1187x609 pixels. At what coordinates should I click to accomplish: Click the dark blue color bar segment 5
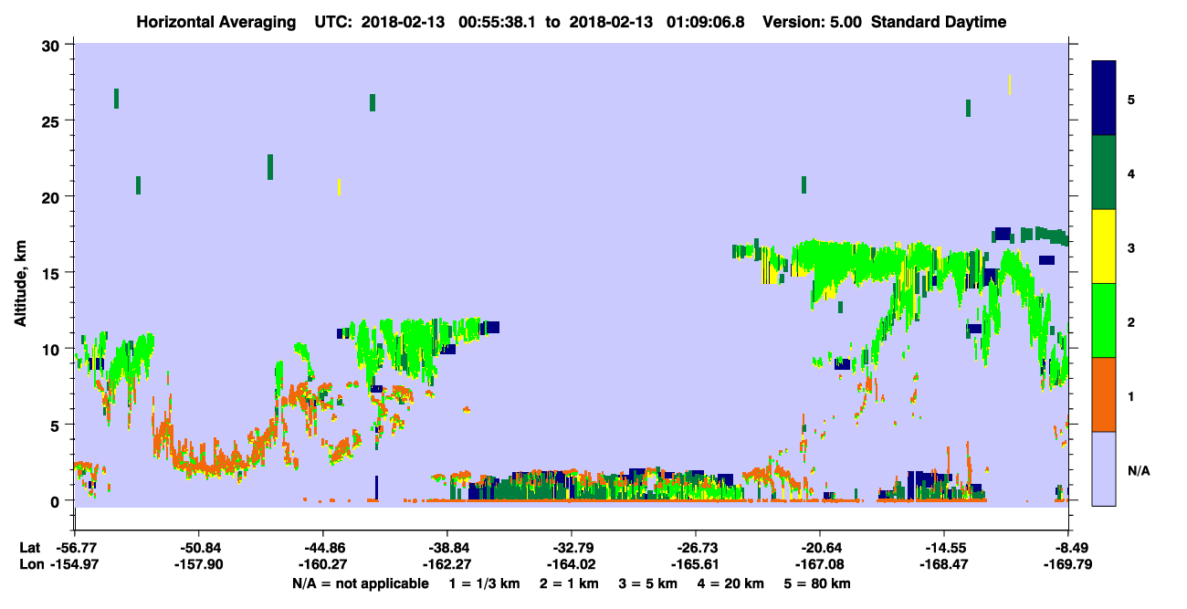pyautogui.click(x=1104, y=99)
